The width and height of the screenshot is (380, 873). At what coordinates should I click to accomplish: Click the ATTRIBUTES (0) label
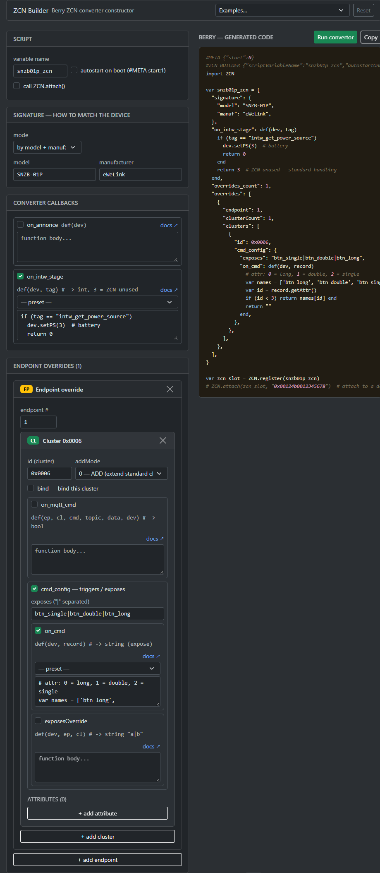[x=47, y=799]
